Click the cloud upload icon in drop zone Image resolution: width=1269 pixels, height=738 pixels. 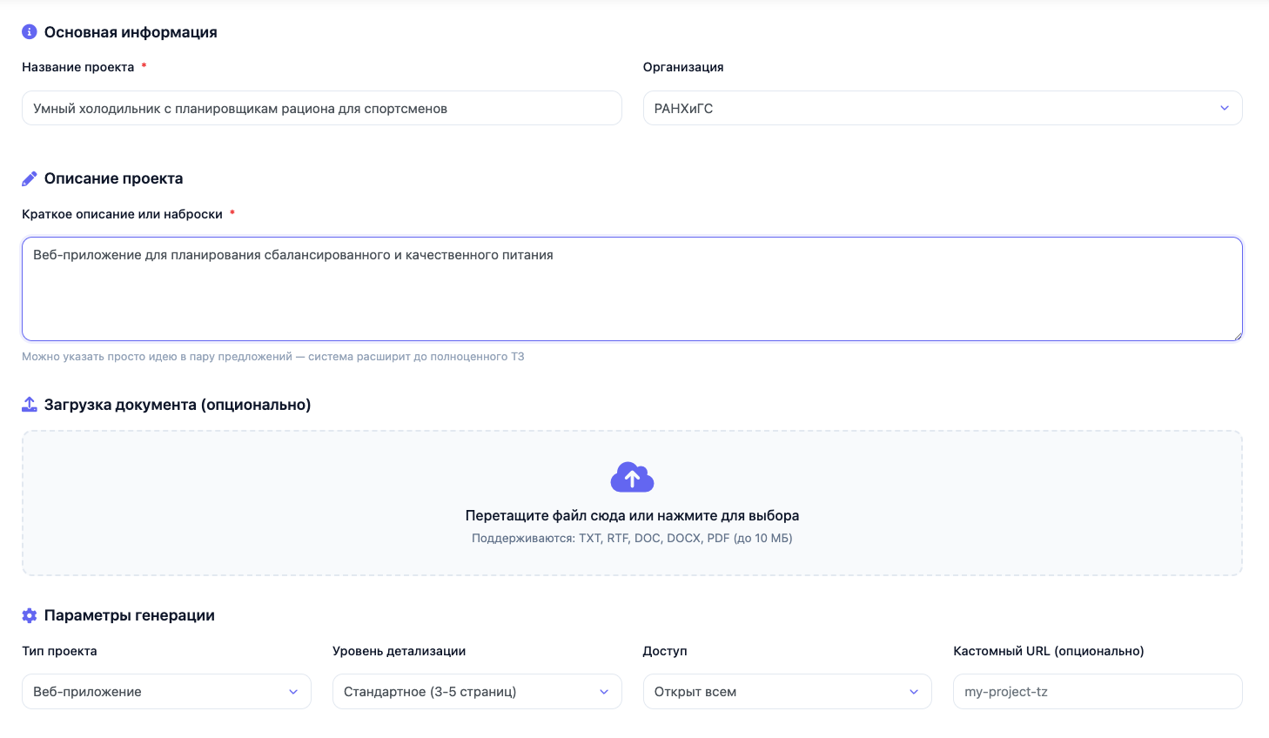(x=632, y=478)
